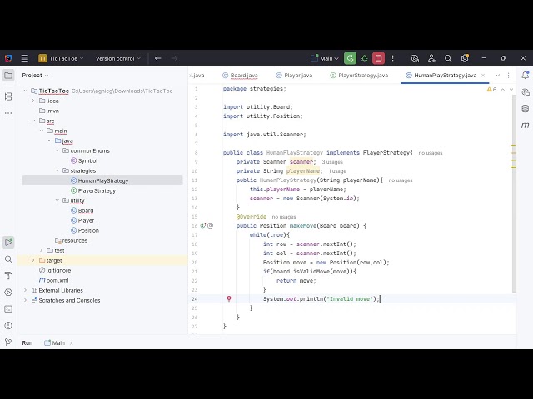533x399 pixels.
Task: Open the Structure tool window icon
Action: point(8,96)
